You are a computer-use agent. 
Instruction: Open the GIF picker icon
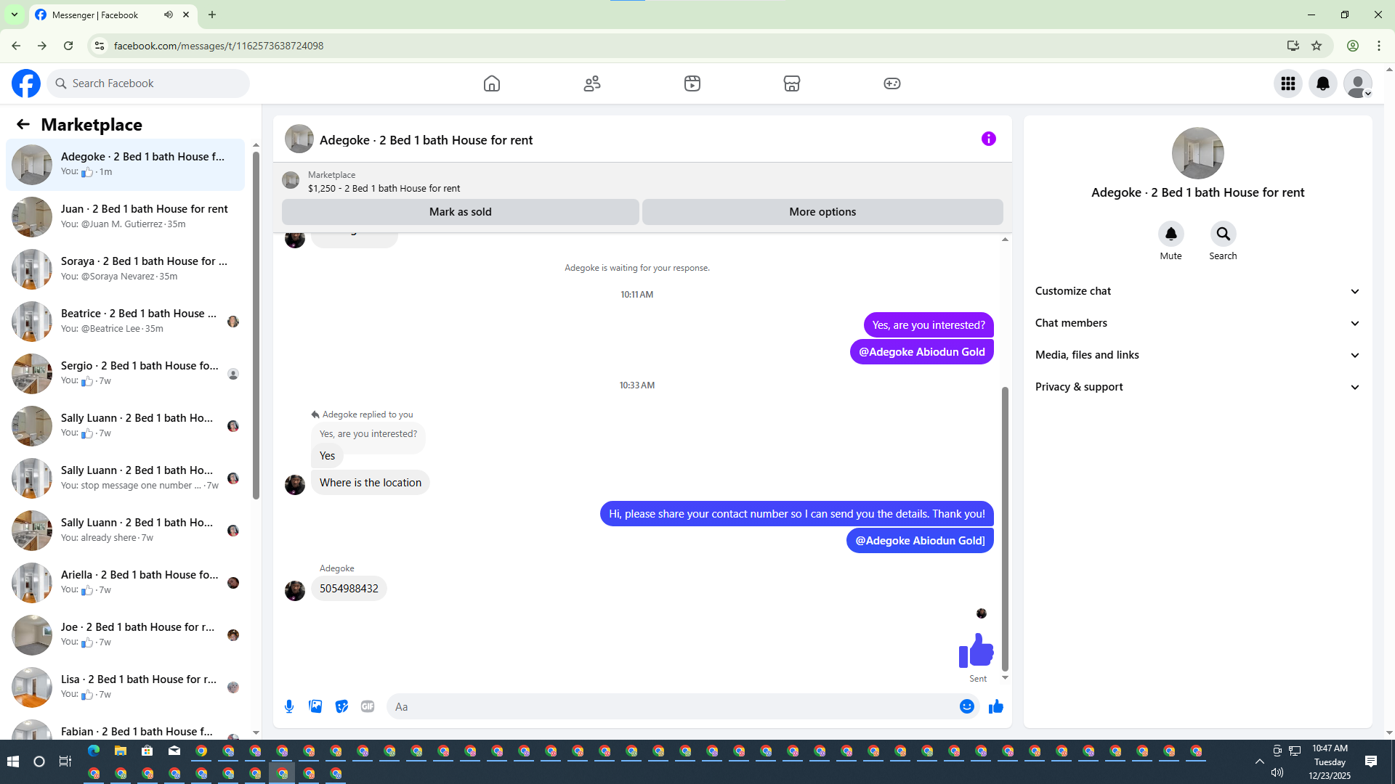coord(368,706)
